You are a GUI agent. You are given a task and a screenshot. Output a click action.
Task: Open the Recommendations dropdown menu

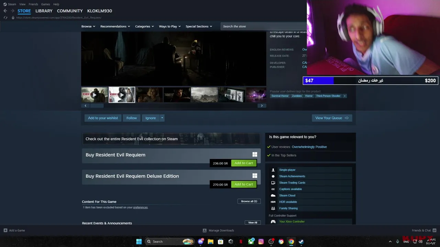point(115,26)
